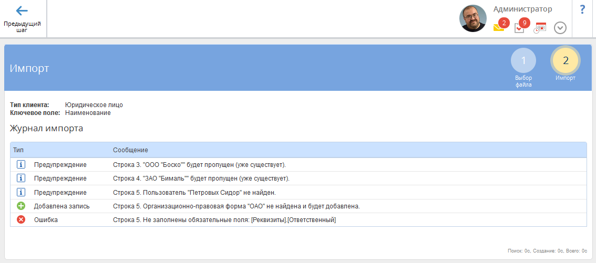Click the red error Ошибка icon

click(x=21, y=220)
